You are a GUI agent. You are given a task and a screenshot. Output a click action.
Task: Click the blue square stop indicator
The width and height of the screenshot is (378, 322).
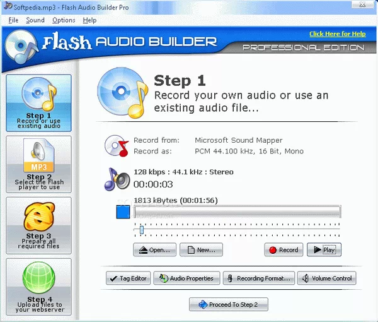point(123,212)
